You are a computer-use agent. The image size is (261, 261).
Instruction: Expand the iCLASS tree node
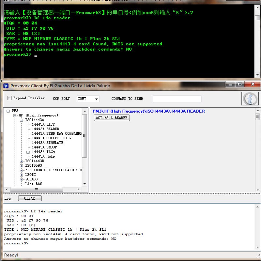(21, 179)
